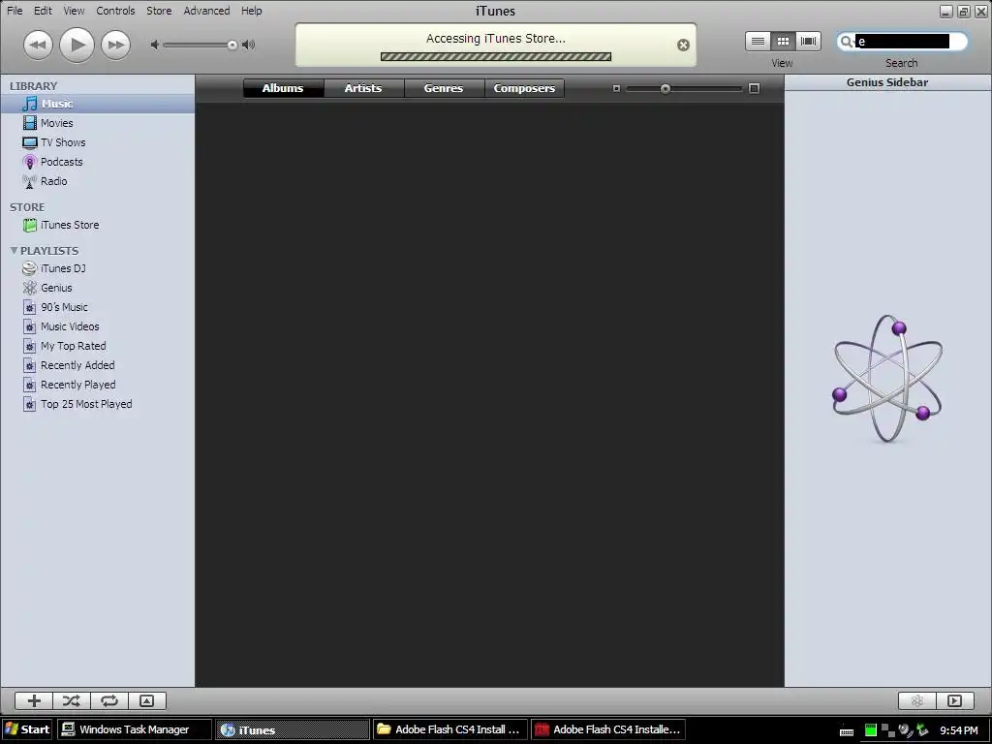Open the Advanced menu
Image resolution: width=992 pixels, height=744 pixels.
coord(206,11)
